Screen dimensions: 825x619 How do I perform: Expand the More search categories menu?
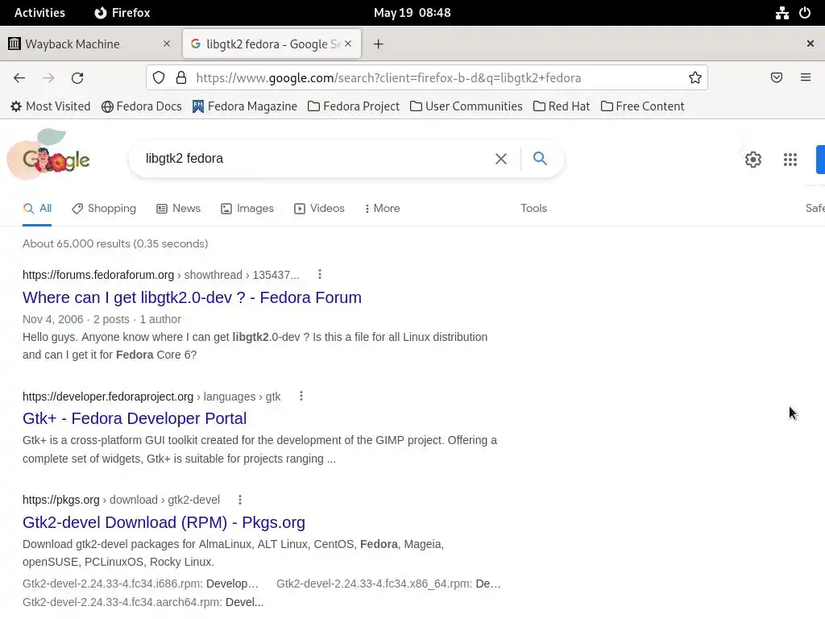[x=383, y=209]
